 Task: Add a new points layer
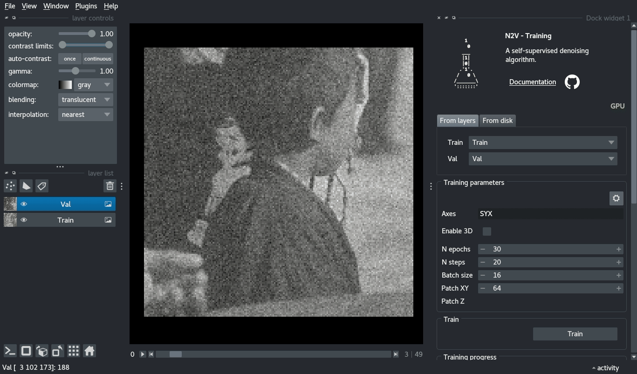[x=10, y=185]
